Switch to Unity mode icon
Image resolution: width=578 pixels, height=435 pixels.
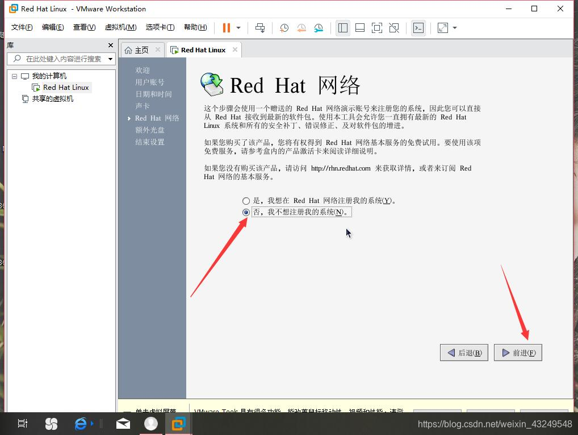pyautogui.click(x=394, y=28)
